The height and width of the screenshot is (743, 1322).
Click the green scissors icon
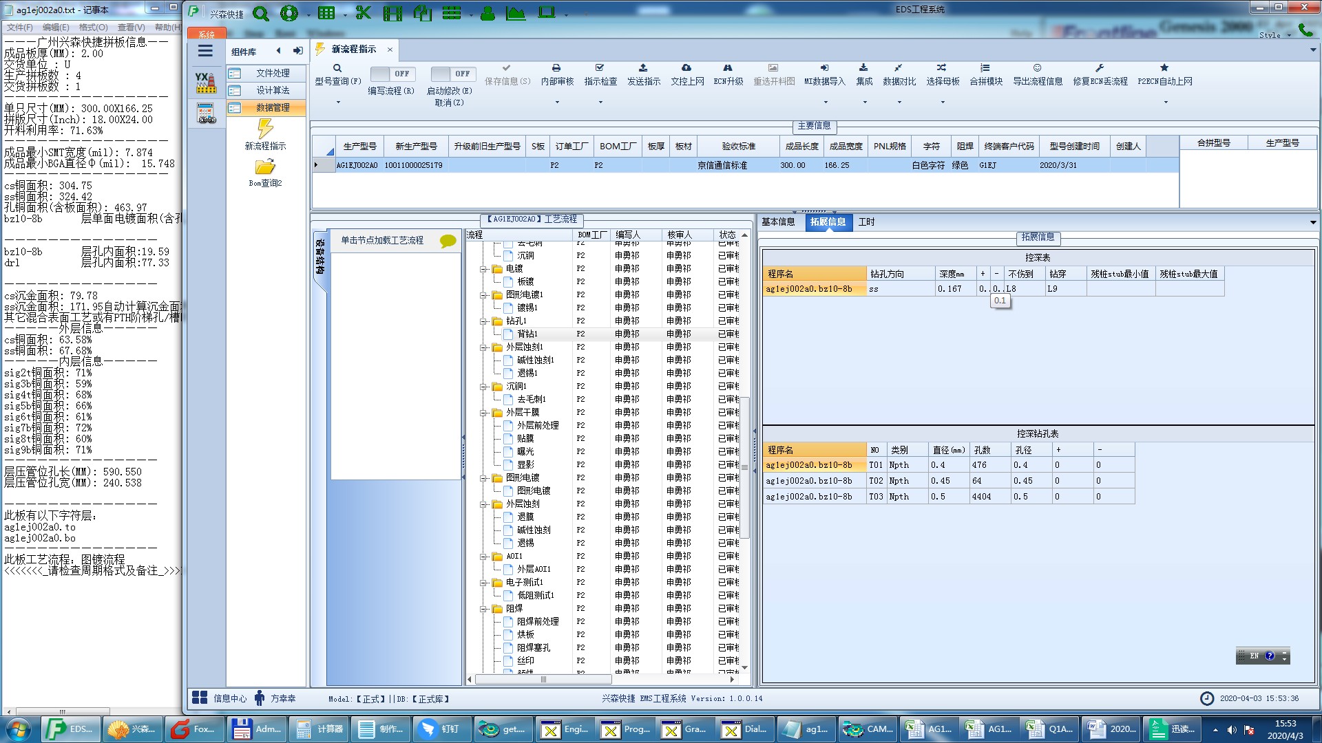363,13
